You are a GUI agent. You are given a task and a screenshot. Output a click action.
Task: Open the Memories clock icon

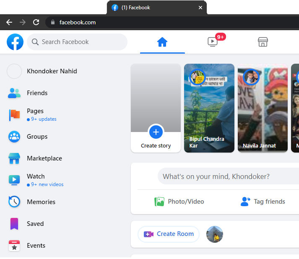14,202
